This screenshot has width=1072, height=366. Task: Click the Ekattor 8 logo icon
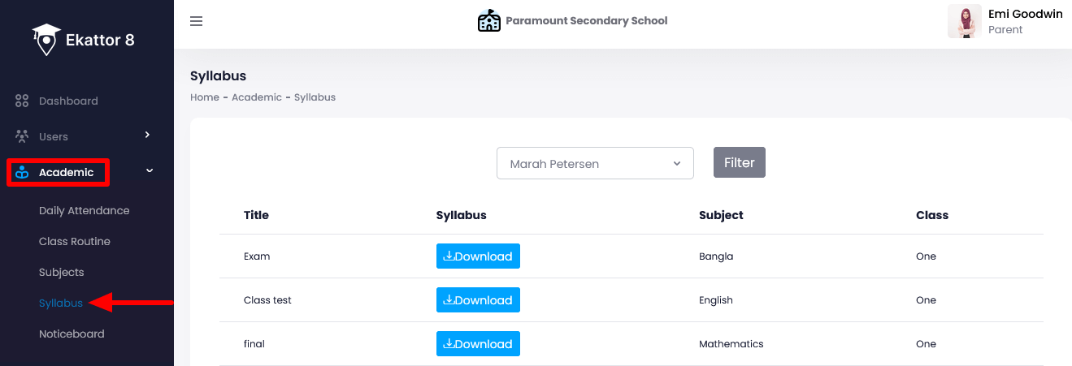(x=46, y=39)
